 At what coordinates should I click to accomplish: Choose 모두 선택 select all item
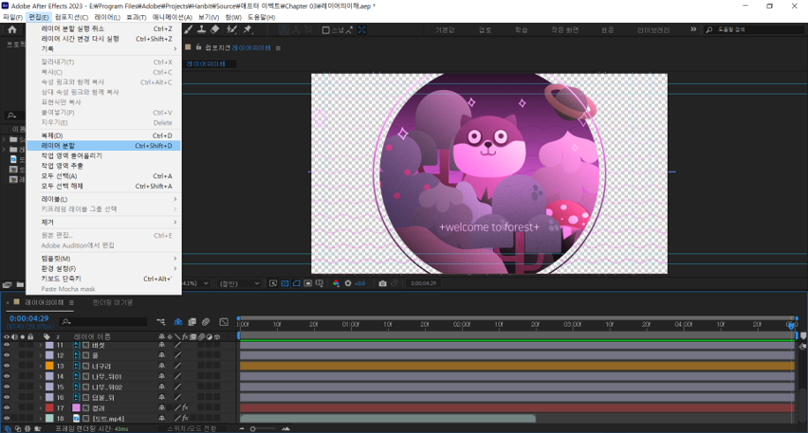[x=103, y=176]
